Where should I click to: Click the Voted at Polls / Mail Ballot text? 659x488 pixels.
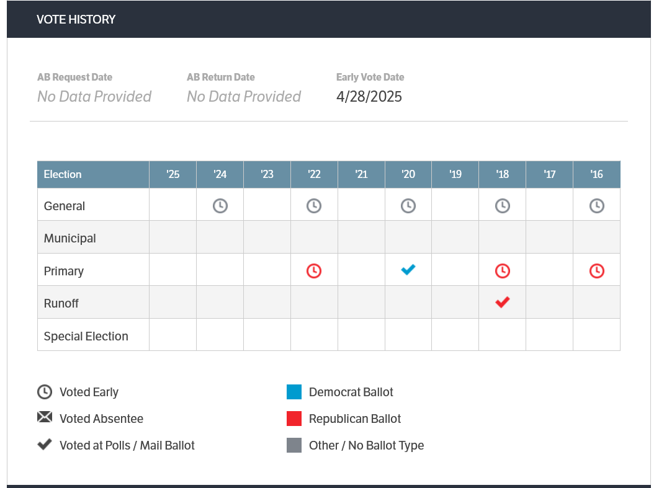(x=127, y=446)
